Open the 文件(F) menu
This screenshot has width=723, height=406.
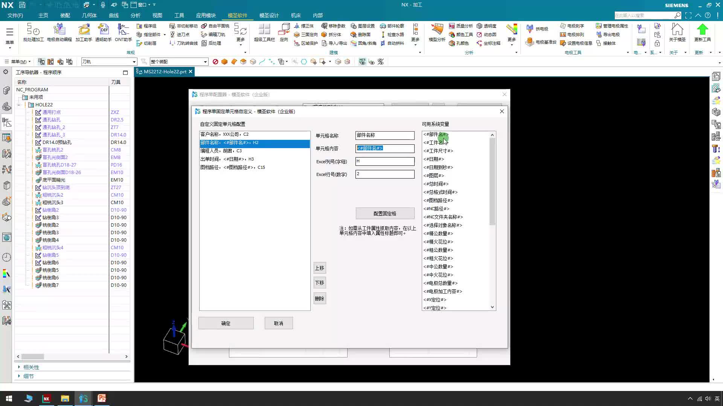[x=15, y=15]
